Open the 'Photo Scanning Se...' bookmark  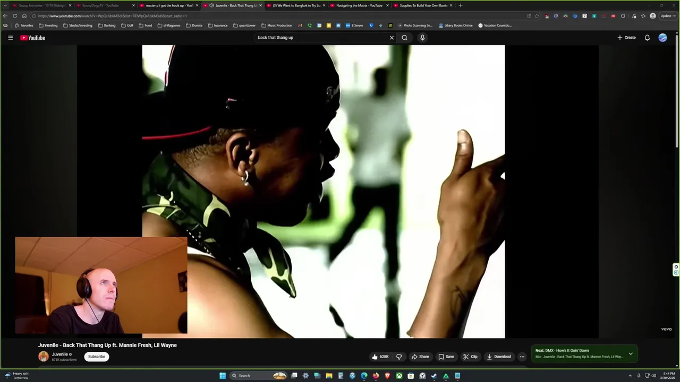415,25
